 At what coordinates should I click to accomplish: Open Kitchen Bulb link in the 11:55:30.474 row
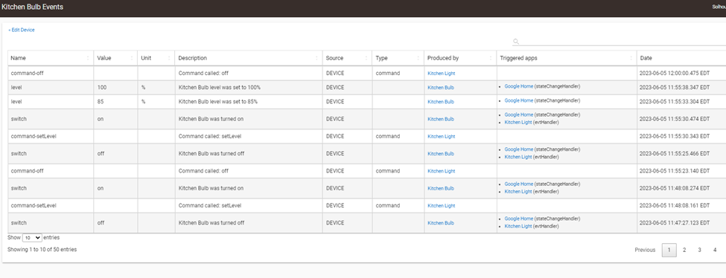[441, 119]
